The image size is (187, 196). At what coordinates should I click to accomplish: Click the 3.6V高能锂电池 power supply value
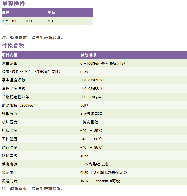click(94, 164)
